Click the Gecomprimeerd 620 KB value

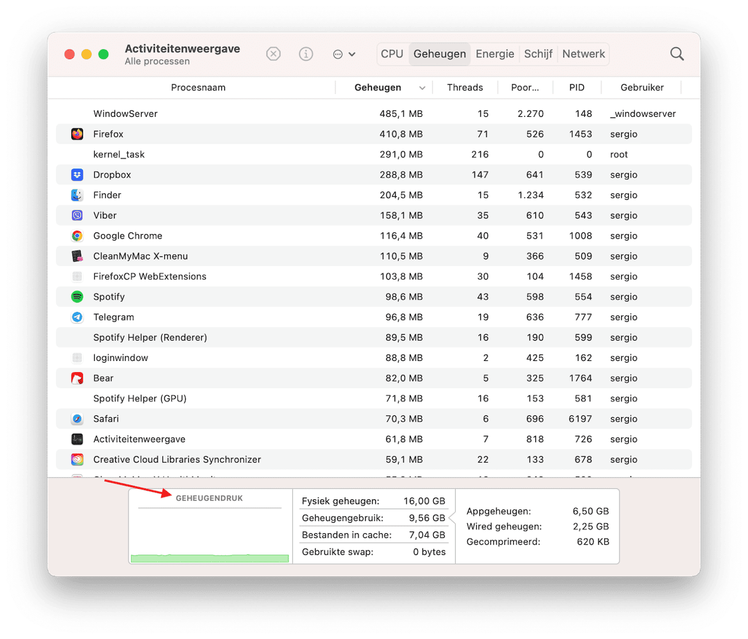(x=593, y=542)
